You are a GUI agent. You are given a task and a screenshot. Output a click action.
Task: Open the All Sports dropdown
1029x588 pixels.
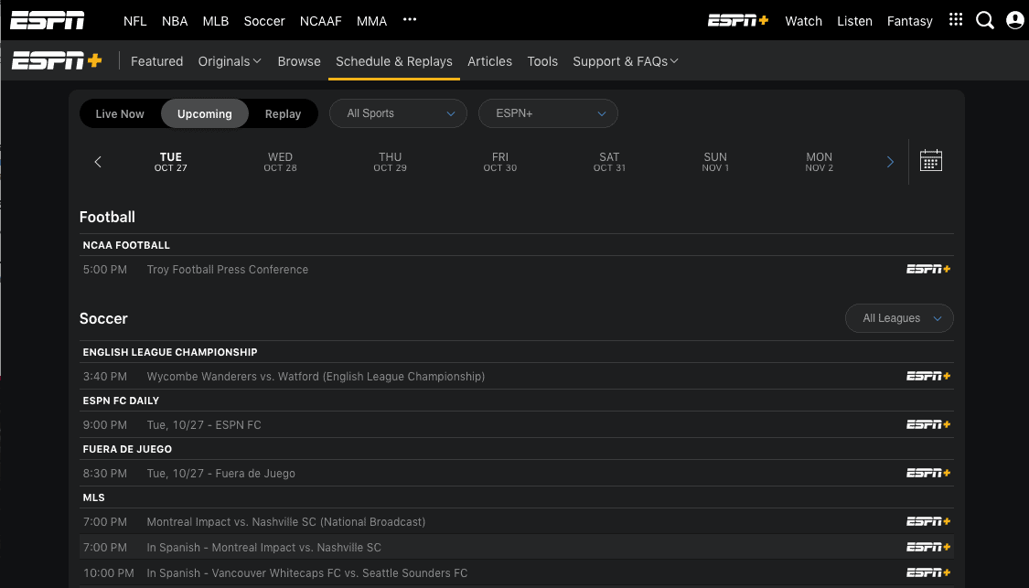point(399,113)
